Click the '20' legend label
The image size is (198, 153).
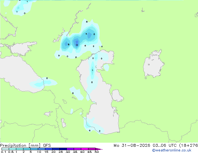pyautogui.click(x=53, y=152)
